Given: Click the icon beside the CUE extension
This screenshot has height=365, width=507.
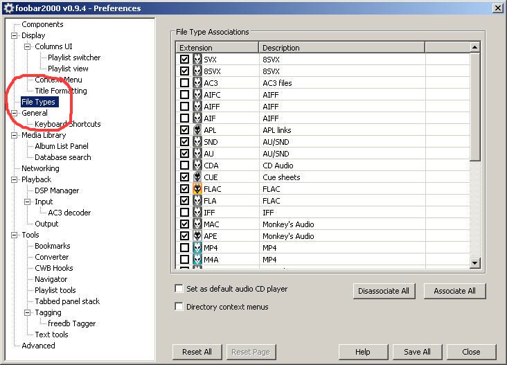Looking at the screenshot, I should tap(197, 177).
